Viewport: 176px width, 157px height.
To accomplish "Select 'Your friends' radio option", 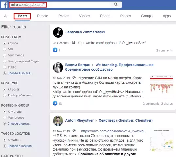I will 5,55.
